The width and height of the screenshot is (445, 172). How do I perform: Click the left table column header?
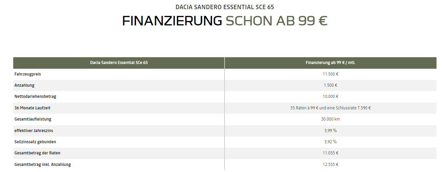pos(119,63)
